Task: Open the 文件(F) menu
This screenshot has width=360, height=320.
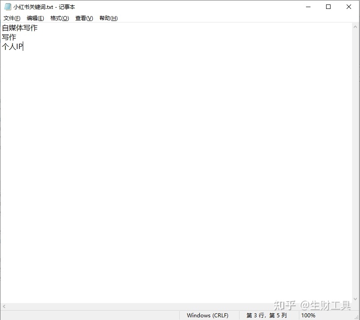Action: click(12, 18)
